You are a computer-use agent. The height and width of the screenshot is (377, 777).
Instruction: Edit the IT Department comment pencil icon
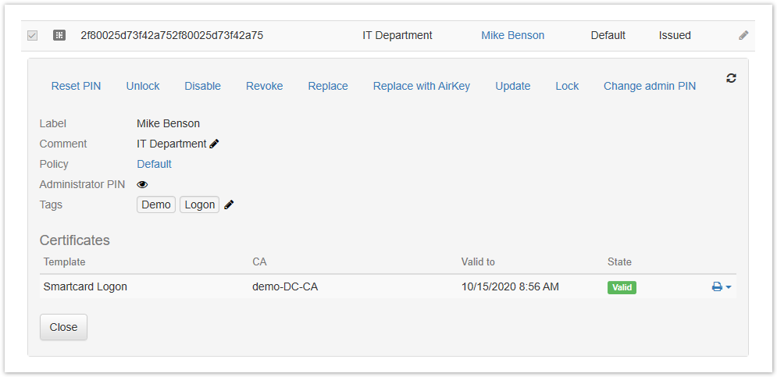215,144
